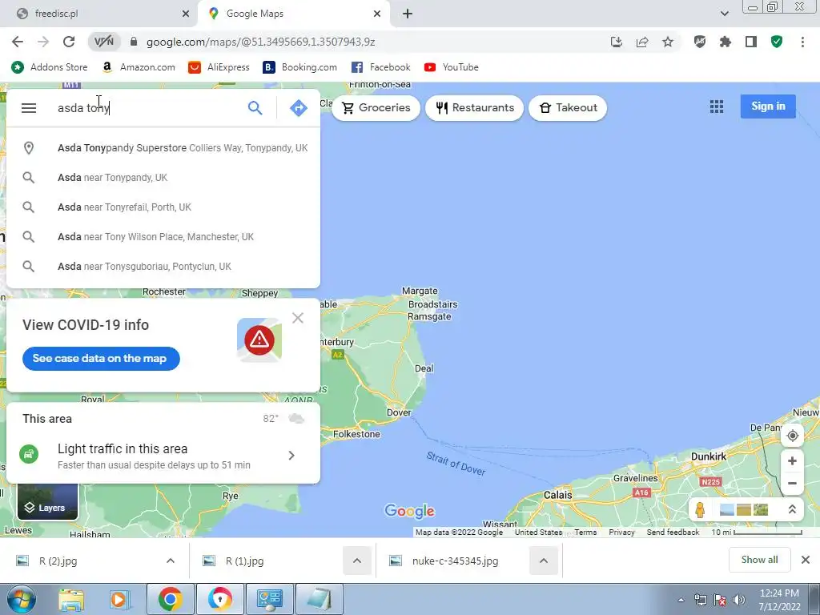Toggle the browser side panel icon
Screen dimensions: 820x615
(x=751, y=42)
